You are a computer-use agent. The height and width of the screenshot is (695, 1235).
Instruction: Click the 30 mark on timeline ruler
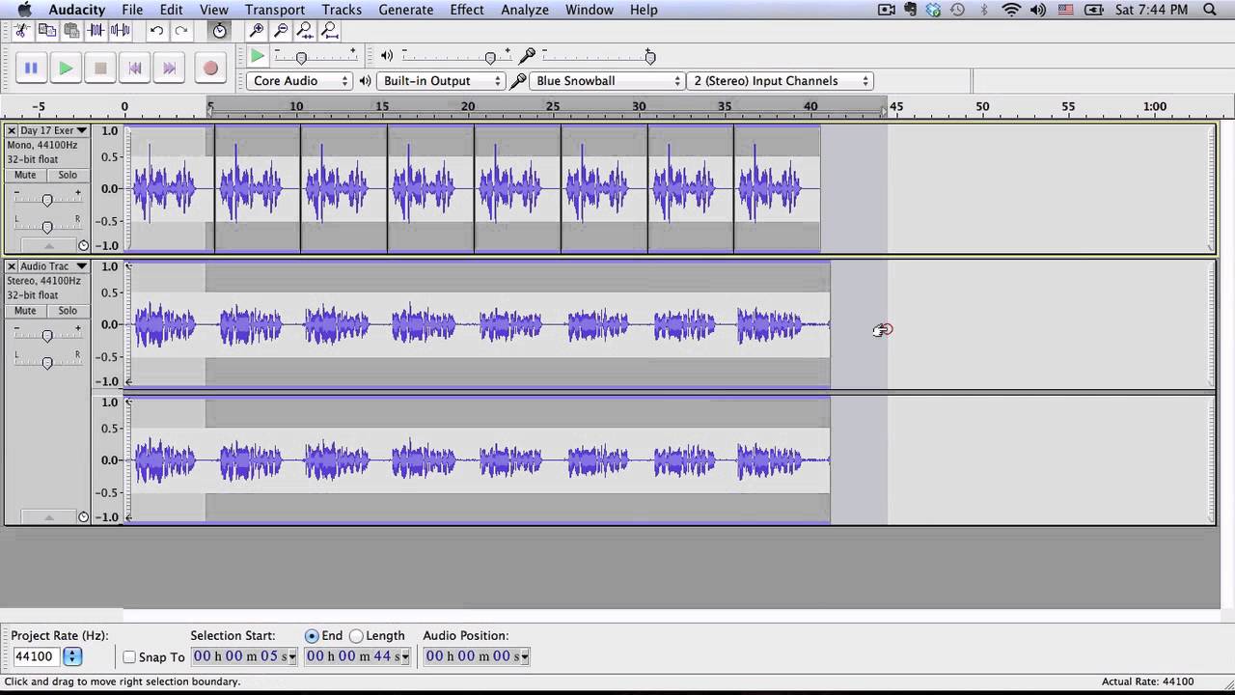click(x=639, y=106)
